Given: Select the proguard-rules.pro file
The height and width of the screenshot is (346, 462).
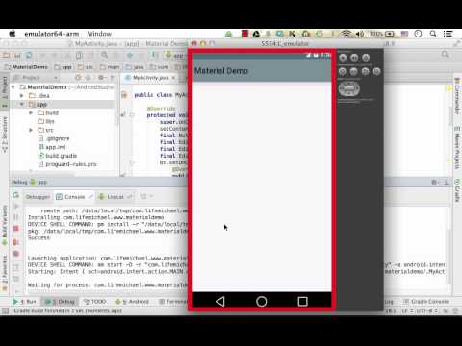Looking at the screenshot, I should 67,164.
